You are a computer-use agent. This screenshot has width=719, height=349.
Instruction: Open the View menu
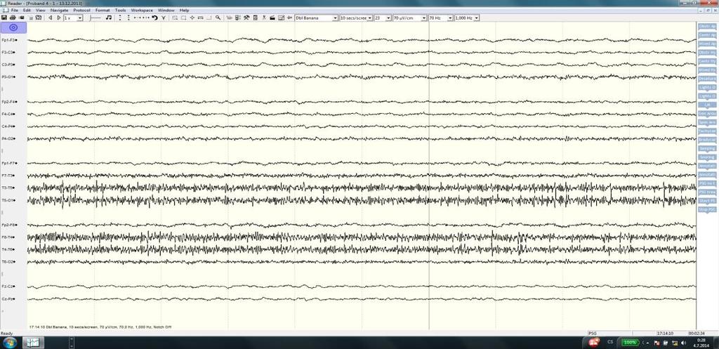pyautogui.click(x=40, y=10)
